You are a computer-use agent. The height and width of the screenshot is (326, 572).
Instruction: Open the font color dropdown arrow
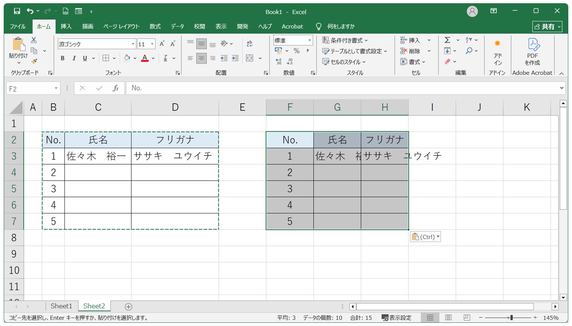pyautogui.click(x=153, y=58)
